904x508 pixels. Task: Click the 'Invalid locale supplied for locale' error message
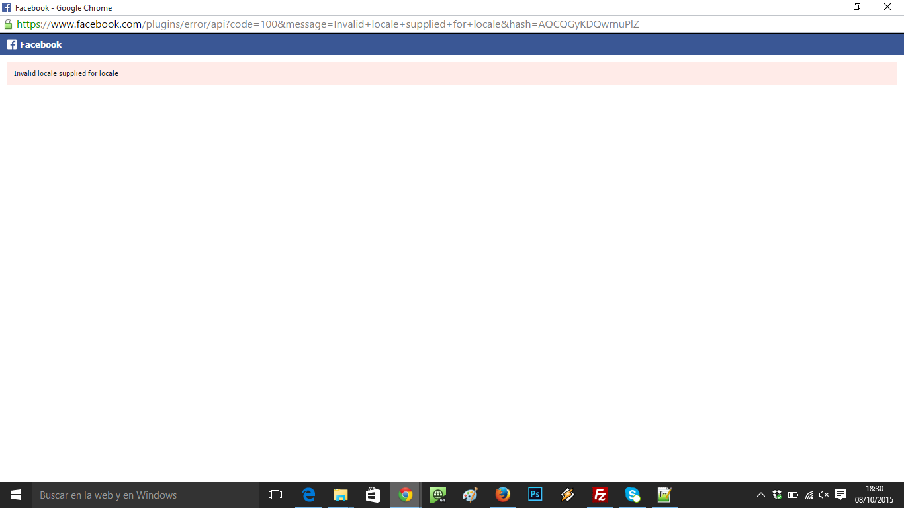(66, 73)
